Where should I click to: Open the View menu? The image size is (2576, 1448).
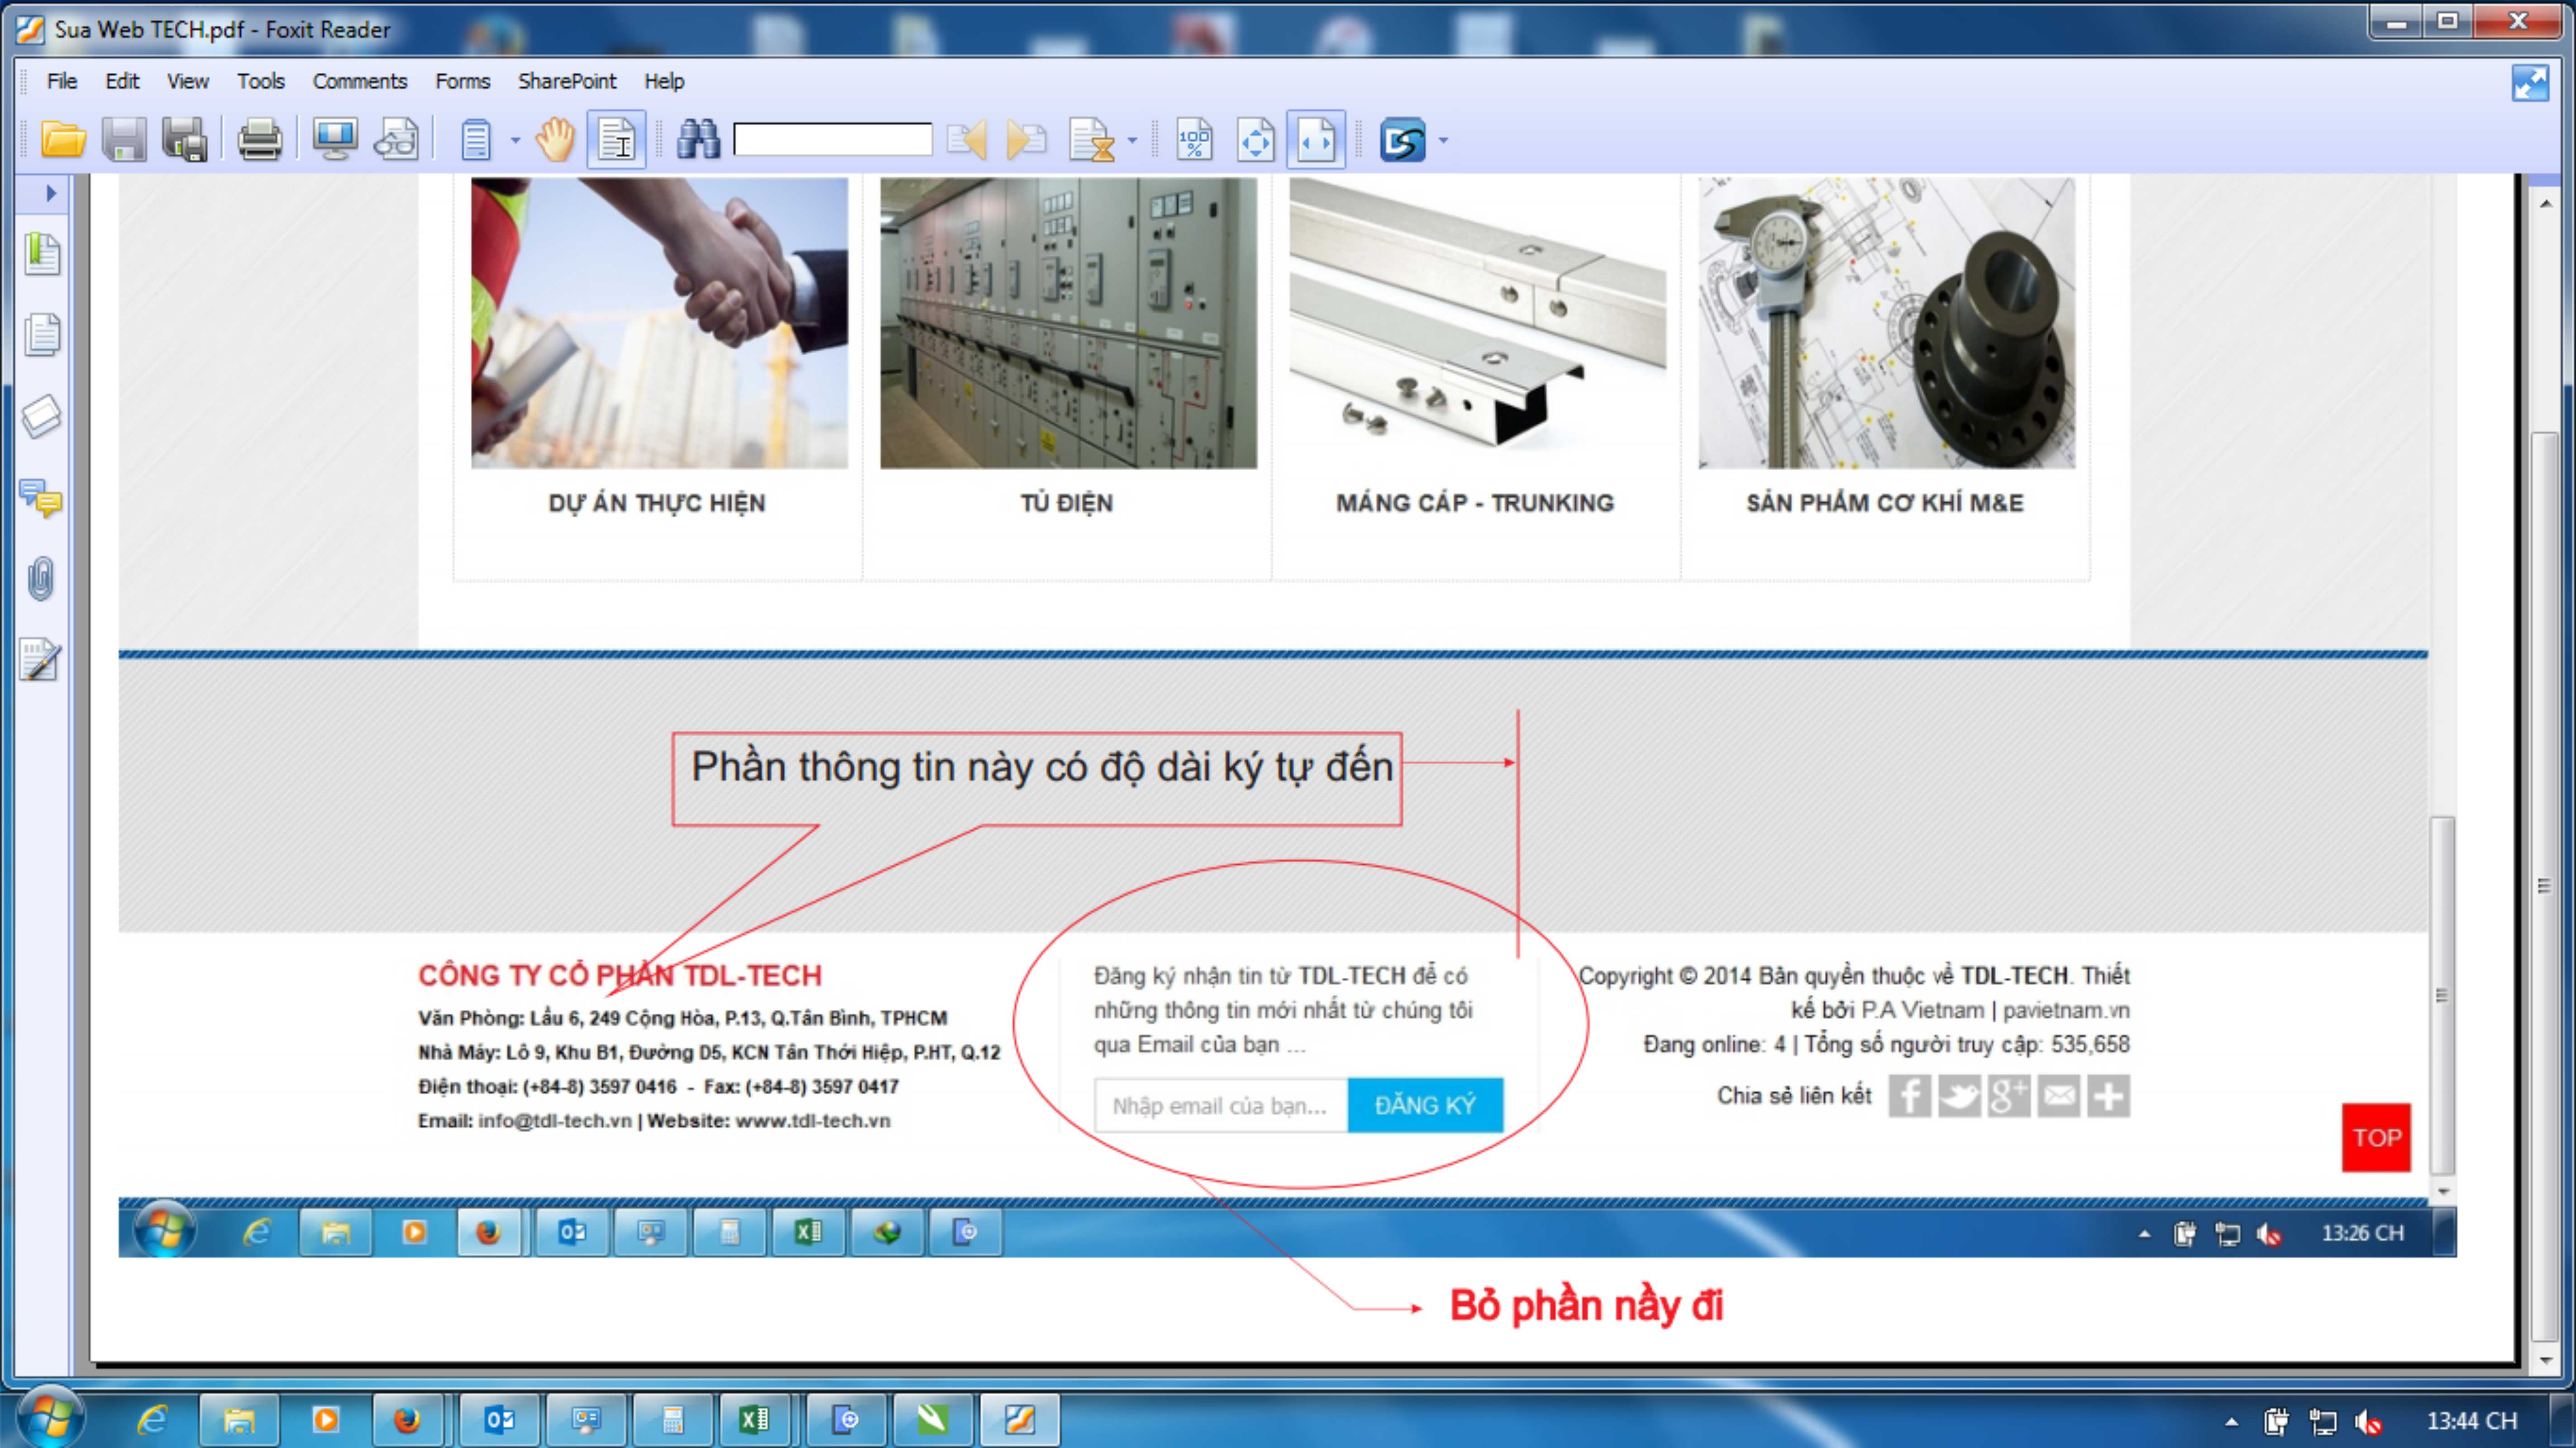[187, 81]
